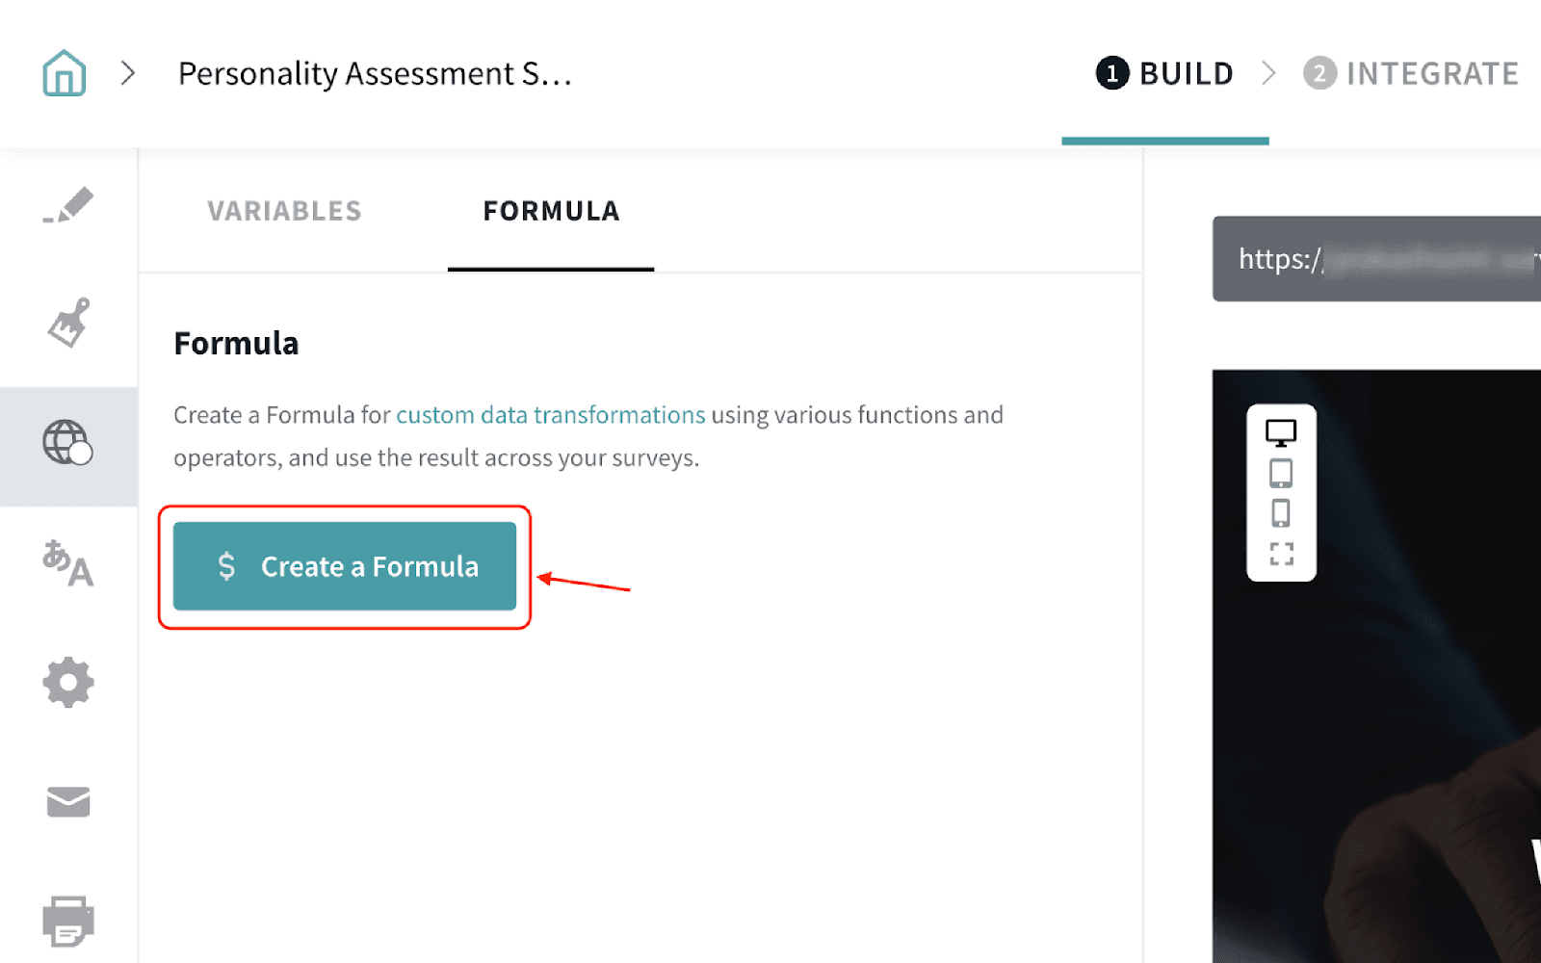Go to the Build step
This screenshot has height=963, width=1541.
(1165, 73)
